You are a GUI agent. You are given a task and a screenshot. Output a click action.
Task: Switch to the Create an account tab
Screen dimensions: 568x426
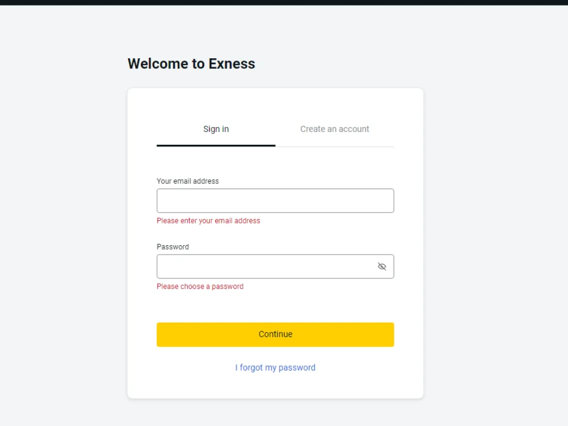pos(334,129)
